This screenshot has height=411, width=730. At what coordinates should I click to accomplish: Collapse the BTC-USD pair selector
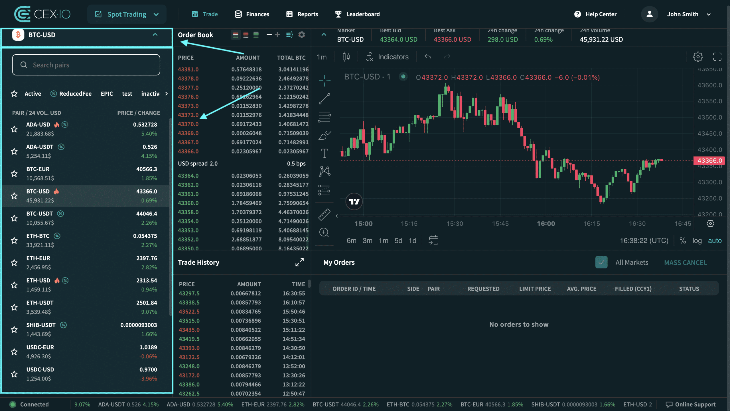click(x=155, y=34)
